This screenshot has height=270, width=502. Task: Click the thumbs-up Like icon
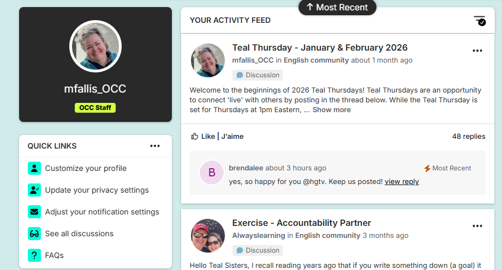(x=195, y=136)
